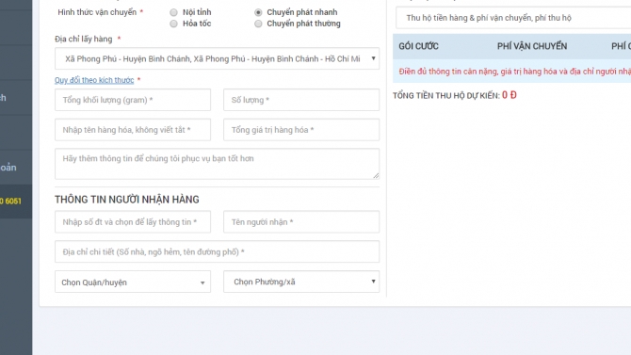Choose Chuyển phát nhanh shipping option
Screen dimensions: 631x355
click(x=258, y=12)
